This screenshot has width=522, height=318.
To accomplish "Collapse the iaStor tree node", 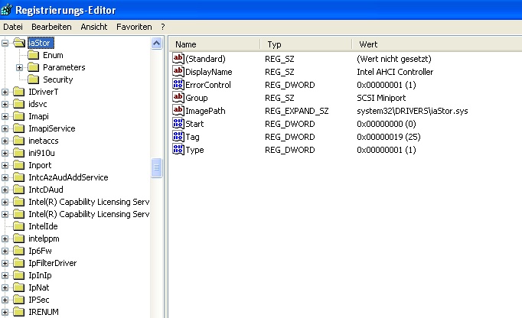I will (x=5, y=43).
